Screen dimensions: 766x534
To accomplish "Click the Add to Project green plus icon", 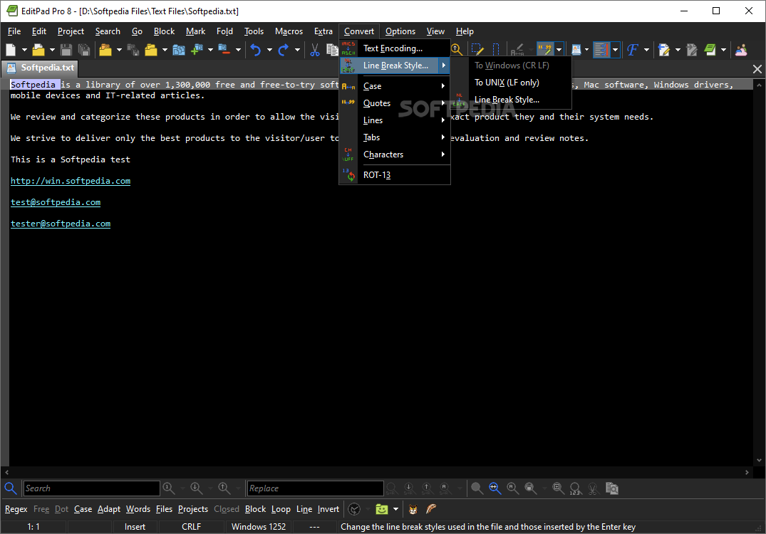I will pos(197,50).
